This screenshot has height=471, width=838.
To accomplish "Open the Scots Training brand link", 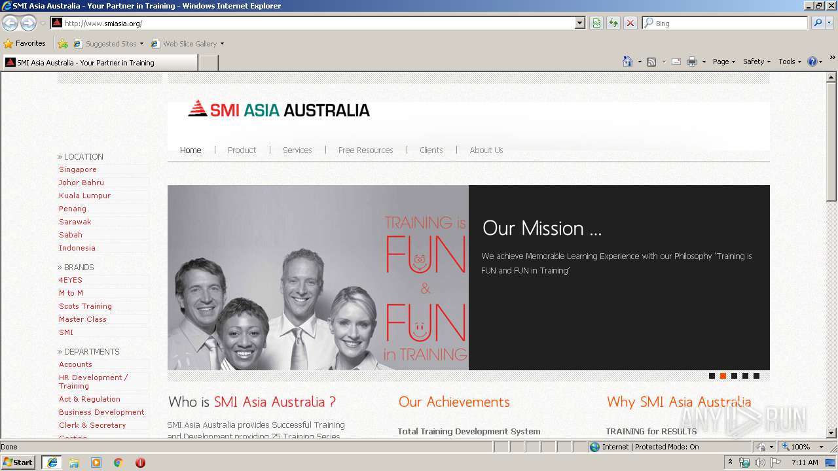I will (x=85, y=306).
